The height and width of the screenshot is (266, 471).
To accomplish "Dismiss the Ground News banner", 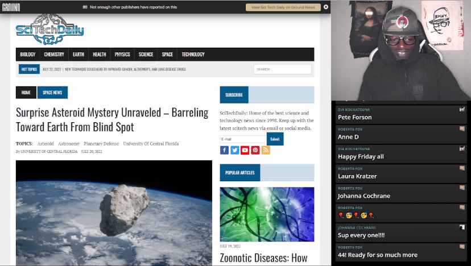I will [x=326, y=7].
